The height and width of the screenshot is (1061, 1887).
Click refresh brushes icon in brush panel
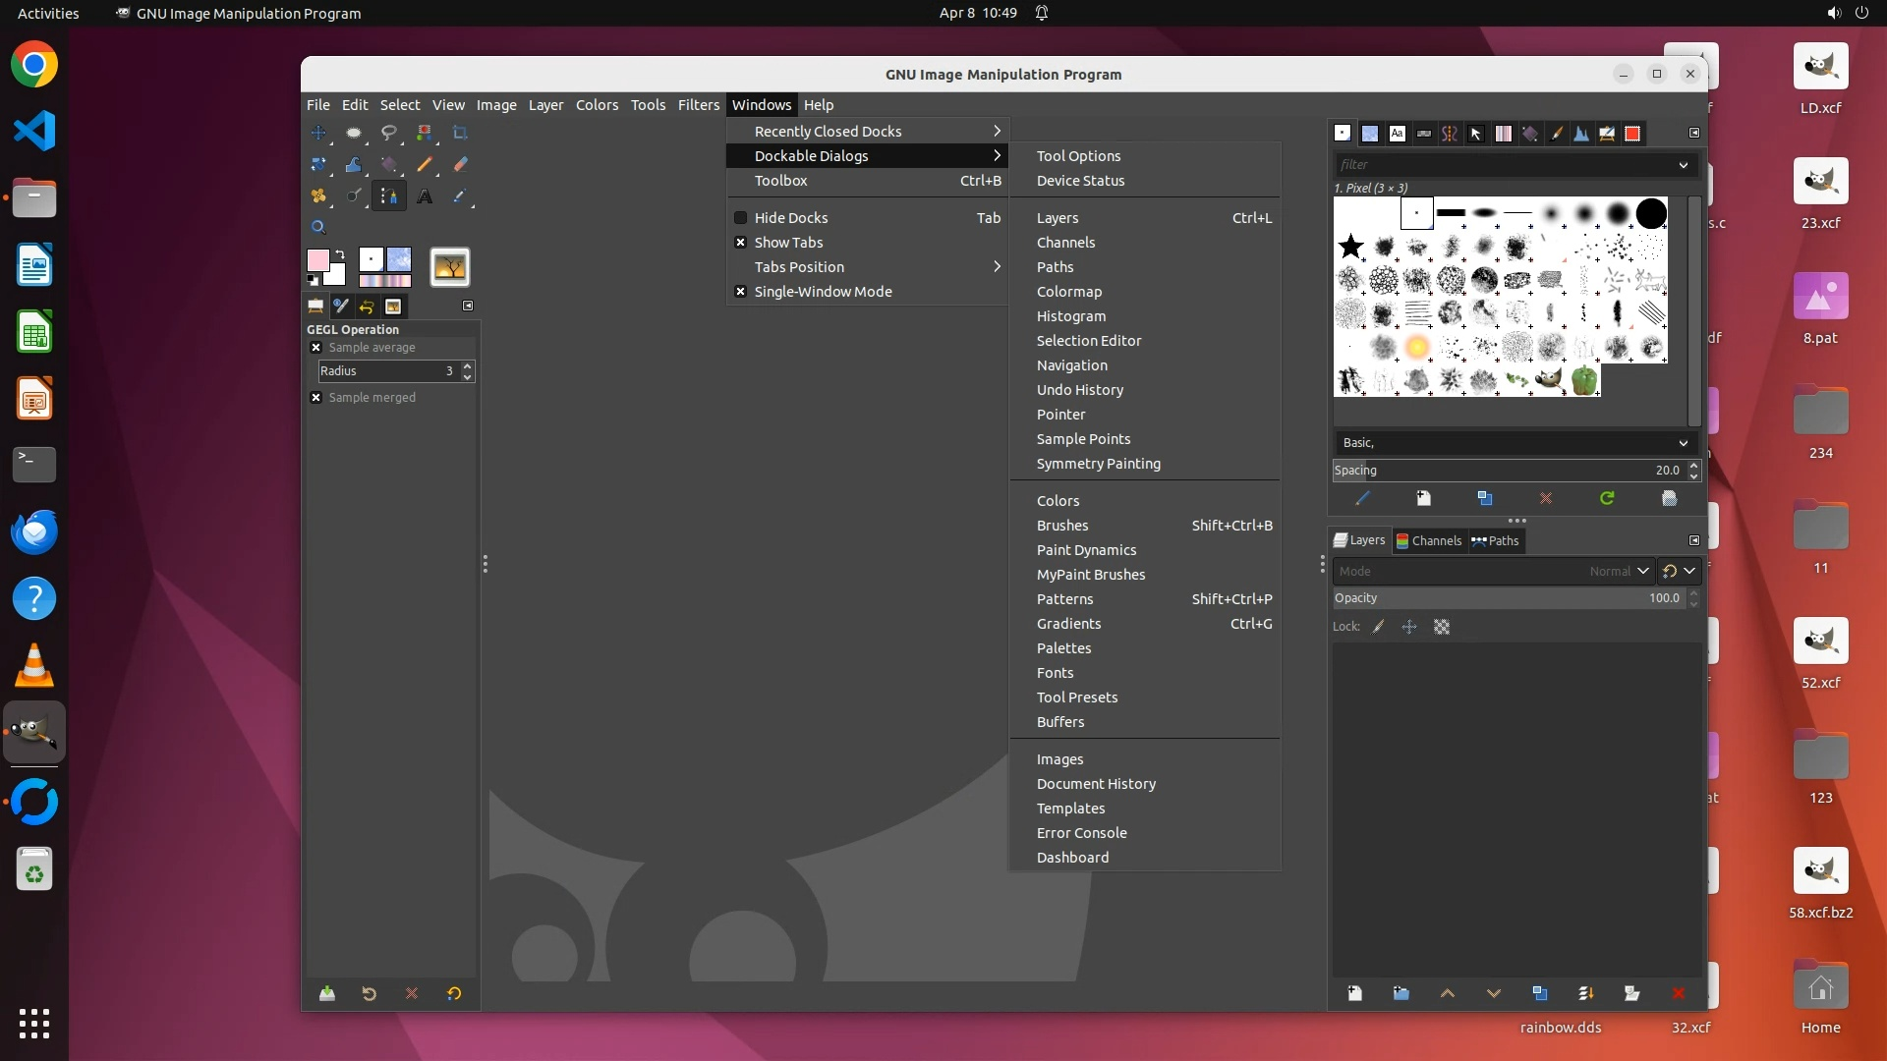pos(1607,499)
